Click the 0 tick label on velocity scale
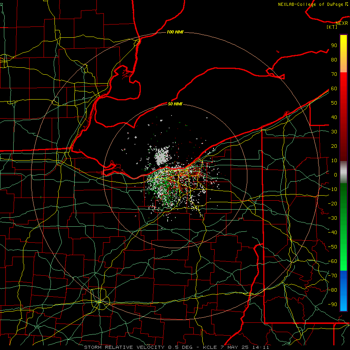350x350 pixels. (x=336, y=175)
